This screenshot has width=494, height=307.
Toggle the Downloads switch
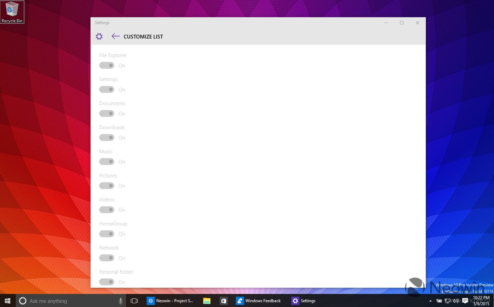tap(107, 138)
